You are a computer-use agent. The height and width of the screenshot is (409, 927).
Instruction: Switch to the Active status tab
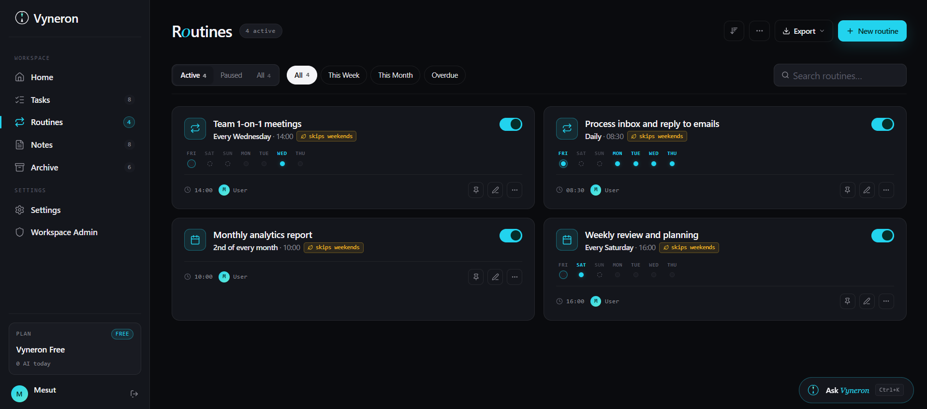[x=193, y=75]
